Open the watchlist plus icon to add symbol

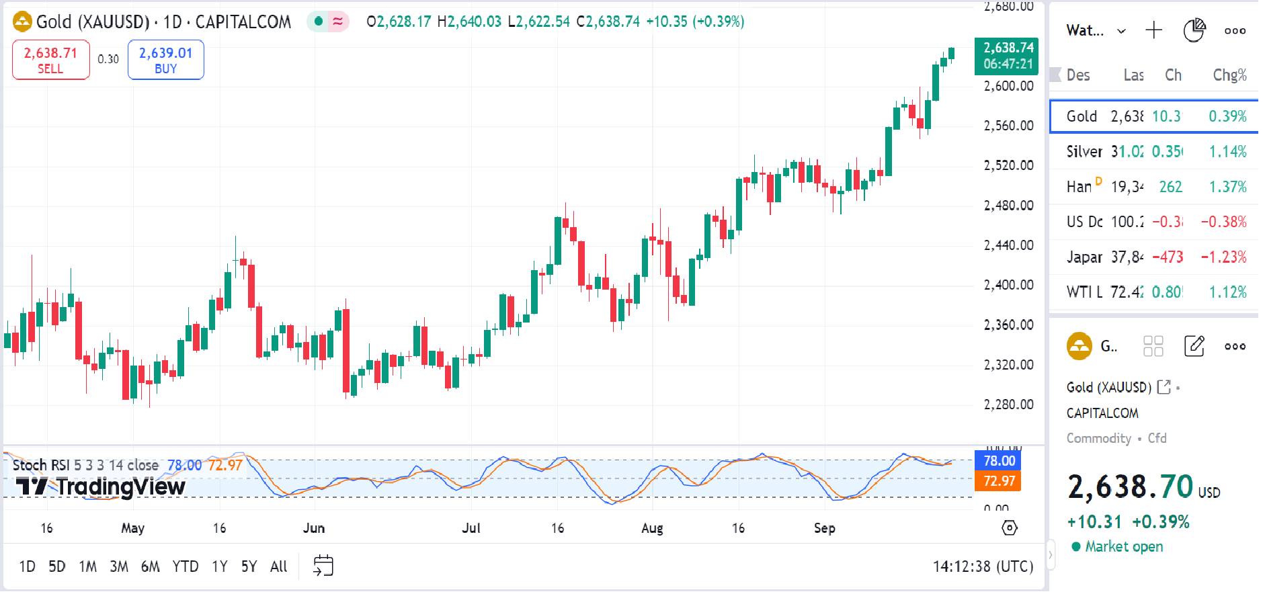(x=1153, y=30)
